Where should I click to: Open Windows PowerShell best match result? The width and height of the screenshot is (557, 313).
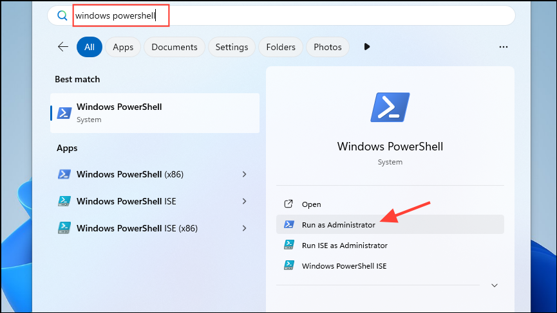[x=155, y=113]
